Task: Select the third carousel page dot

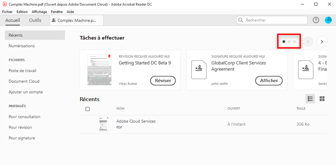Action: tap(295, 42)
